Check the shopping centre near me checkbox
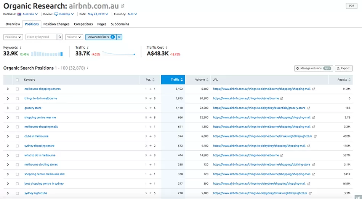 pyautogui.click(x=17, y=118)
